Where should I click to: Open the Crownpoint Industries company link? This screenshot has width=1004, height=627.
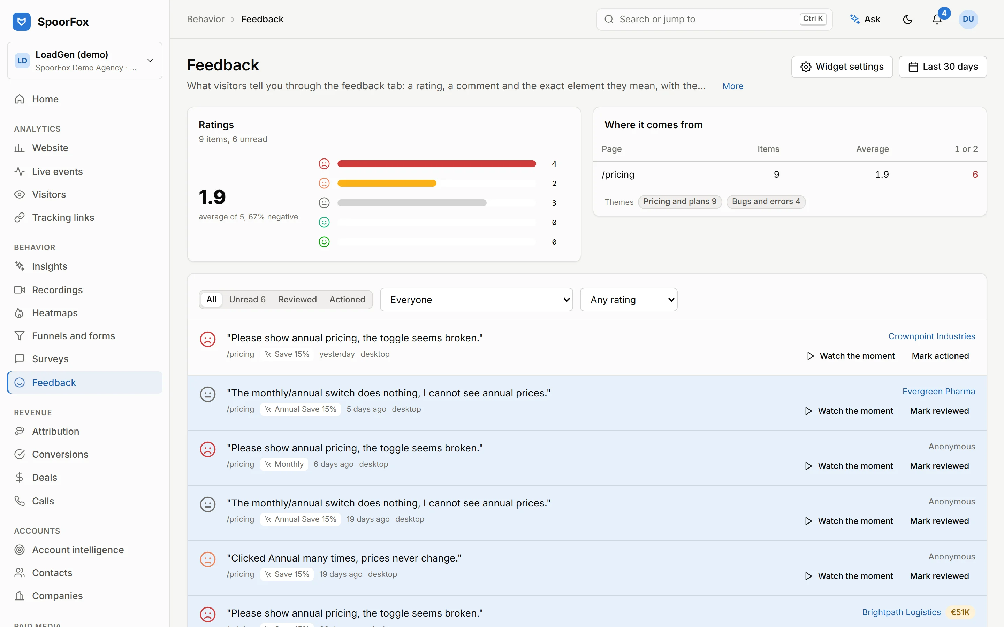pos(931,336)
